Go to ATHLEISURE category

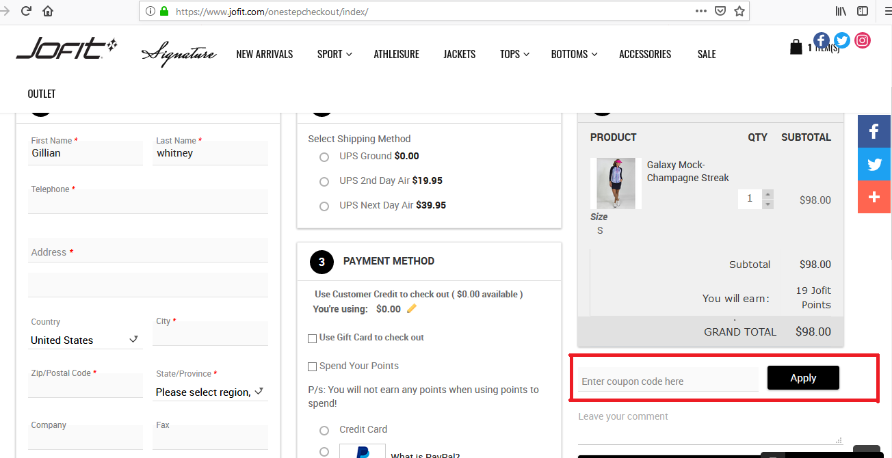tap(397, 54)
